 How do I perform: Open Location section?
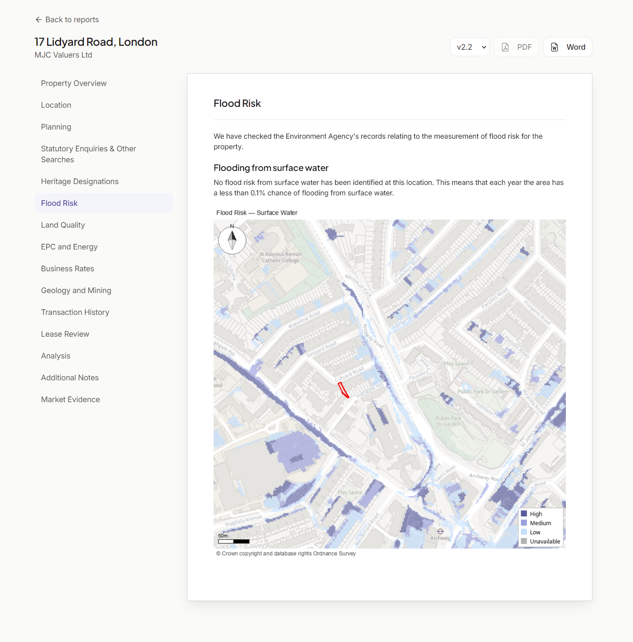point(104,105)
